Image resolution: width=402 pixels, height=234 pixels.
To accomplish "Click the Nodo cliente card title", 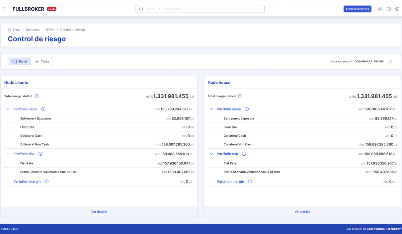I will pyautogui.click(x=16, y=83).
